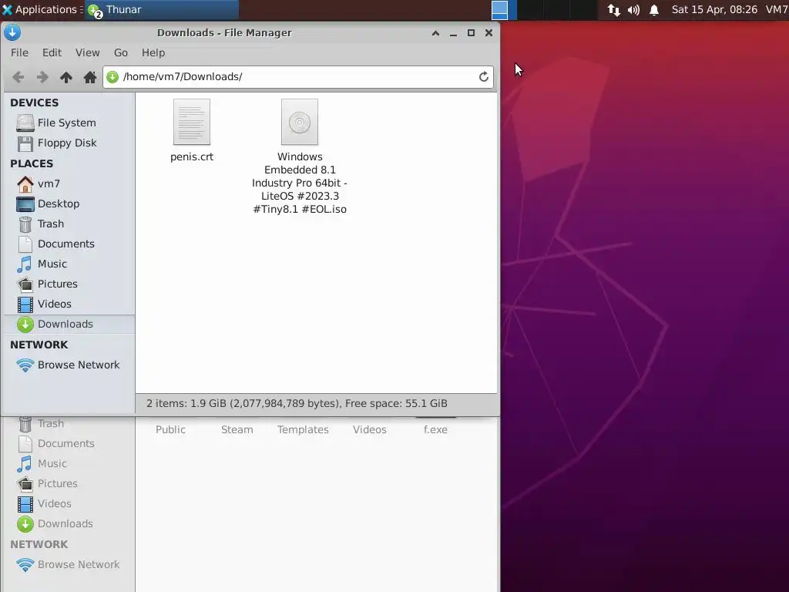Open the View menu
Viewport: 789px width, 592px height.
click(x=88, y=53)
